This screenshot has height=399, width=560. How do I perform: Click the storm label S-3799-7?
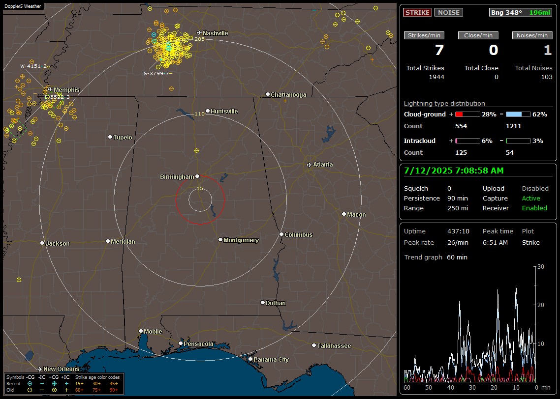click(x=158, y=73)
